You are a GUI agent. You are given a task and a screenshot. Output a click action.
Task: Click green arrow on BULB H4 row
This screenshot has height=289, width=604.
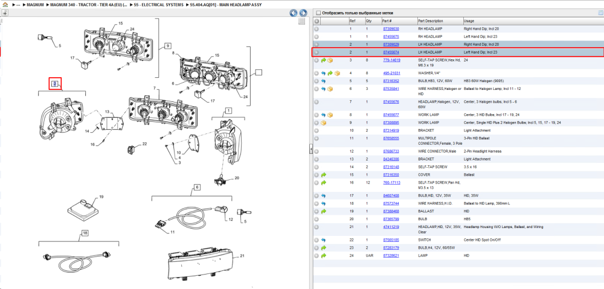click(x=324, y=248)
